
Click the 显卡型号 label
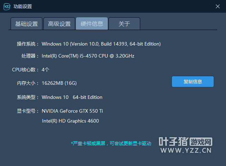coord(28,111)
